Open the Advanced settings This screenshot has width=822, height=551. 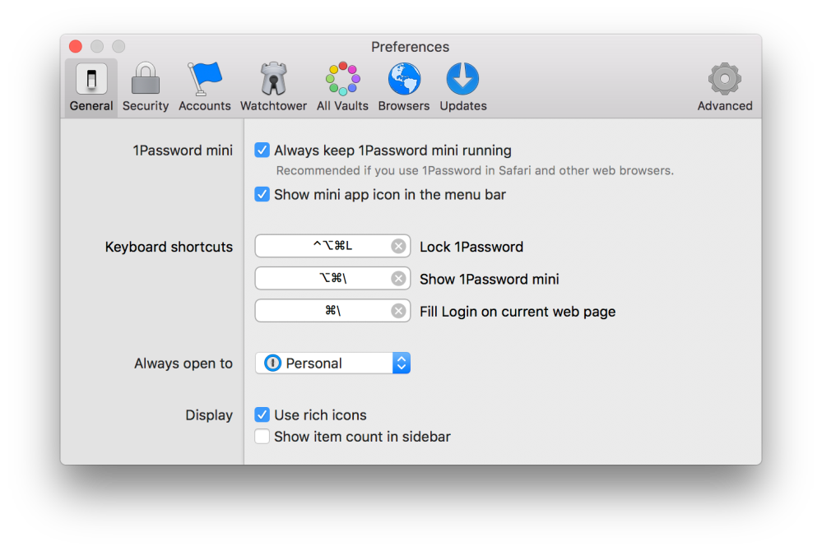click(x=724, y=86)
